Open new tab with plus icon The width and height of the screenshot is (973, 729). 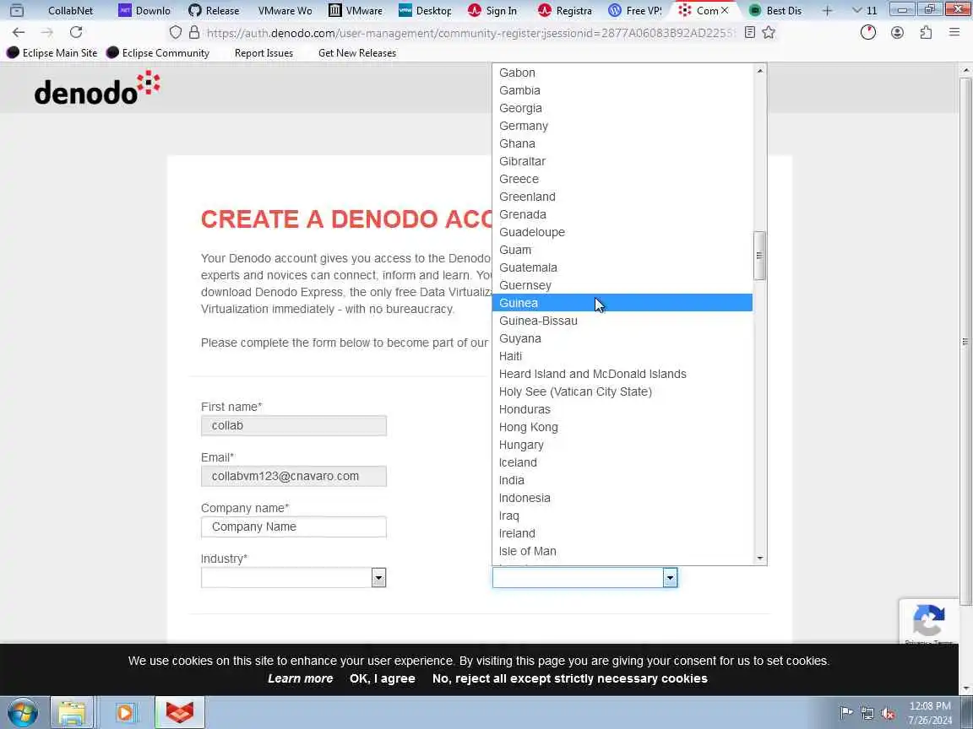(x=827, y=10)
